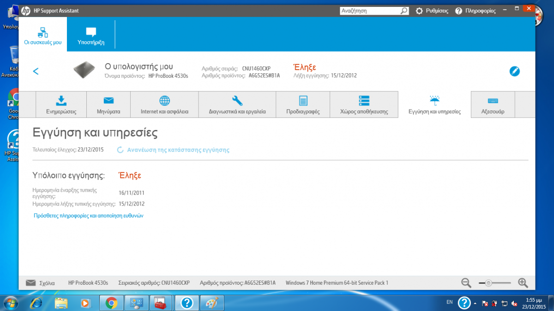Zoom in with the plus magnifier
554x311 pixels.
point(523,283)
